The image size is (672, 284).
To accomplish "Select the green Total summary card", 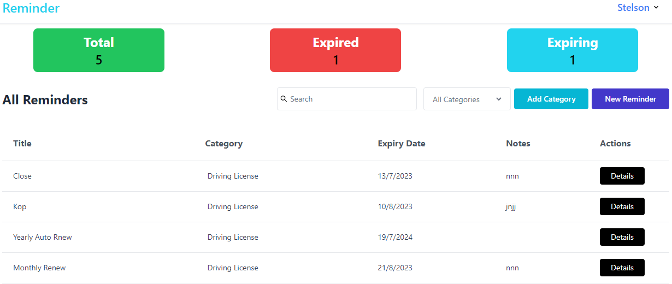I will click(x=99, y=50).
